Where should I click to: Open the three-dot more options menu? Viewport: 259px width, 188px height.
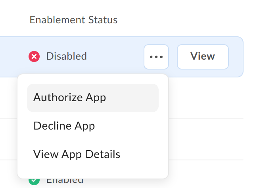point(156,57)
